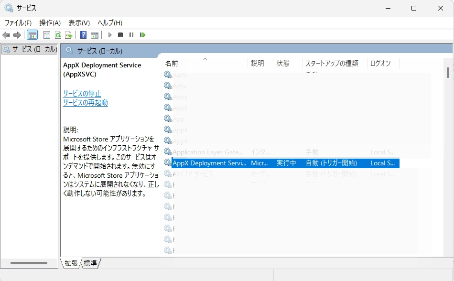Export the services list to a file

pos(69,34)
